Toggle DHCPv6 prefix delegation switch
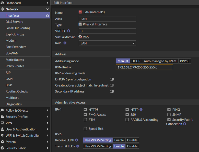 [x=112, y=79]
